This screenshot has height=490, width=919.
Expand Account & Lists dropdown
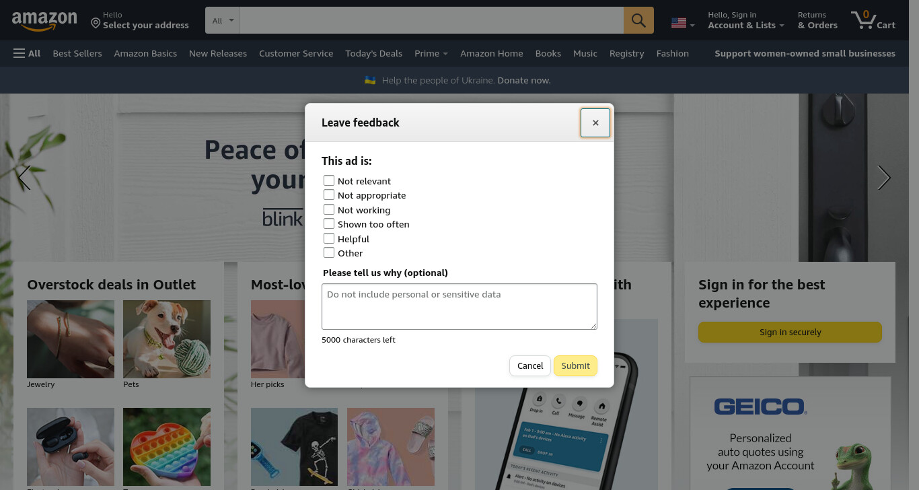[746, 20]
